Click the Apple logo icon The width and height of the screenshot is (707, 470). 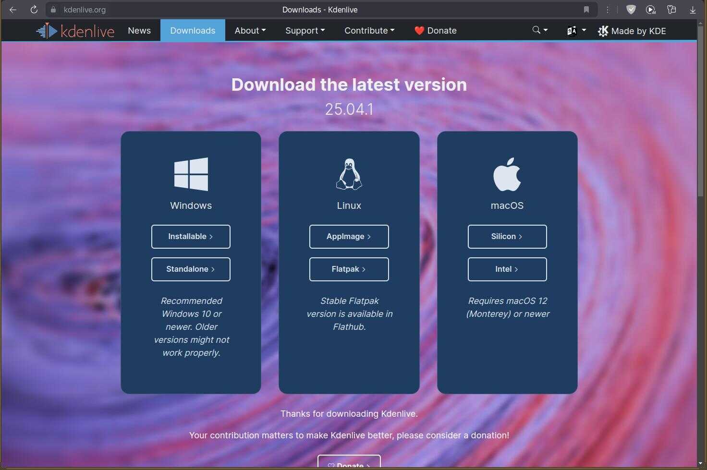507,174
